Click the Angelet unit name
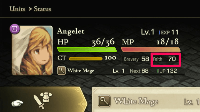200x112 pixels. click(71, 31)
